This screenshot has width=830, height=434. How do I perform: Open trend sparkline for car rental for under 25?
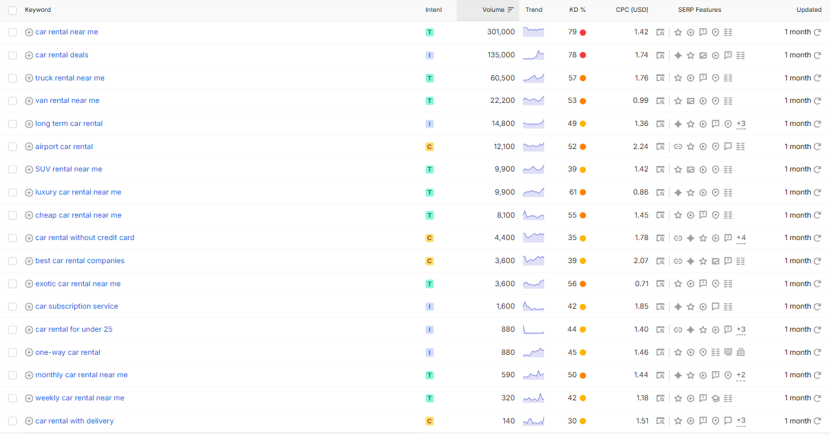[534, 329]
